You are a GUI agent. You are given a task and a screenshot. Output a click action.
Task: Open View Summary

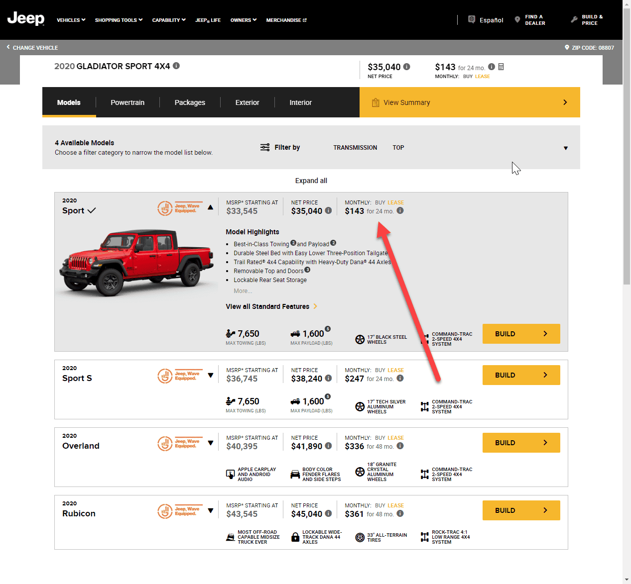pyautogui.click(x=470, y=102)
